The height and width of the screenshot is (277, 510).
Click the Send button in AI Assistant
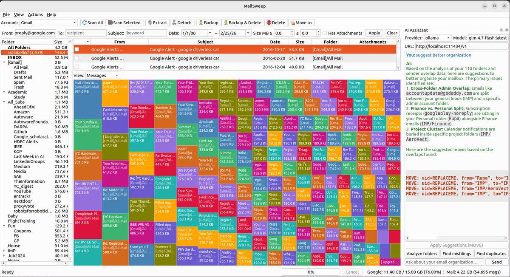coord(496,262)
